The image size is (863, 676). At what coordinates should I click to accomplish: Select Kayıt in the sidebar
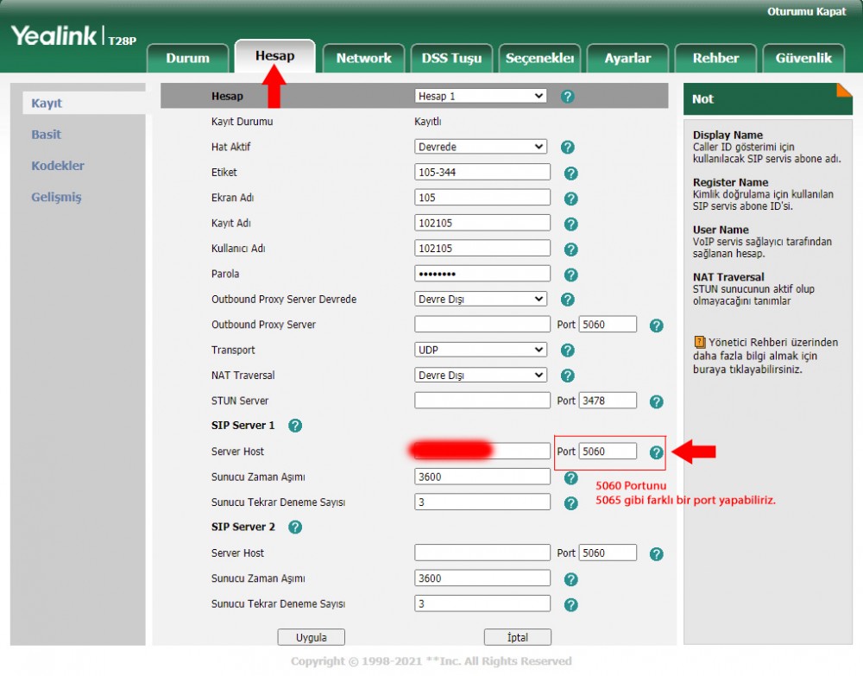(x=47, y=103)
